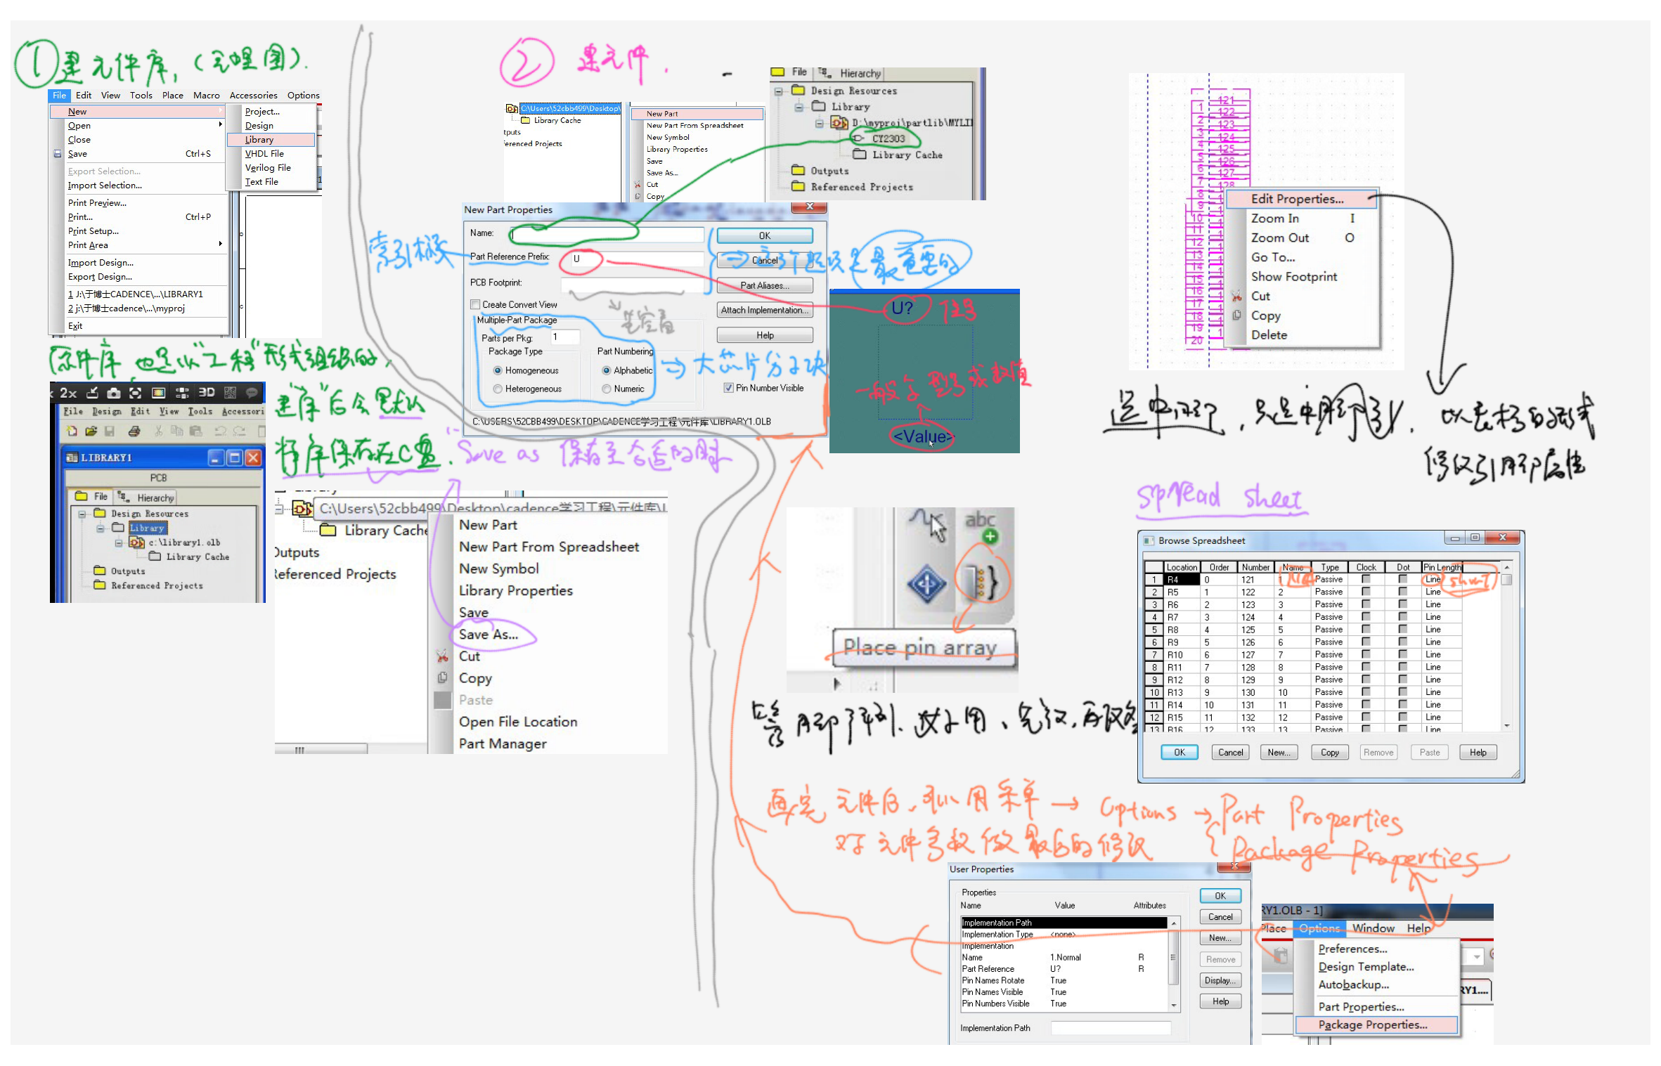
Task: Choose Save As... in the library context menu
Action: (x=489, y=634)
